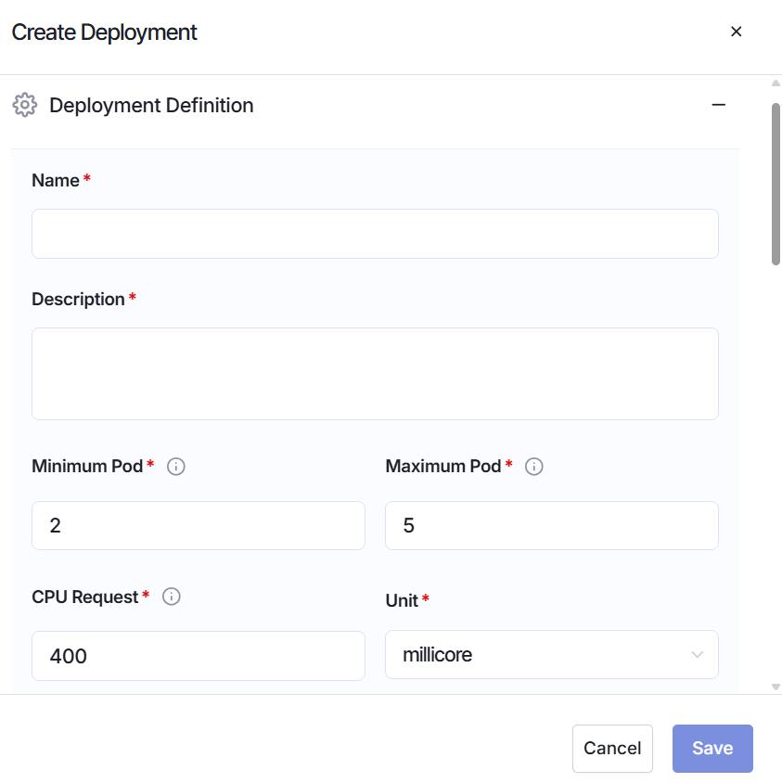Click the Save button
The width and height of the screenshot is (782, 783).
712,748
